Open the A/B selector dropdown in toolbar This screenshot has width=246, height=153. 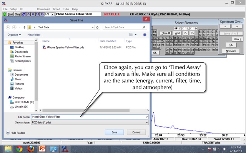[52, 14]
